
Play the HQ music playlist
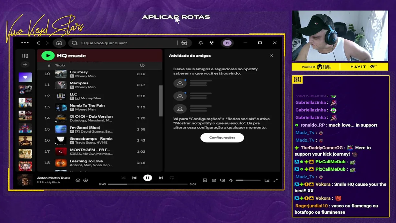(x=48, y=55)
